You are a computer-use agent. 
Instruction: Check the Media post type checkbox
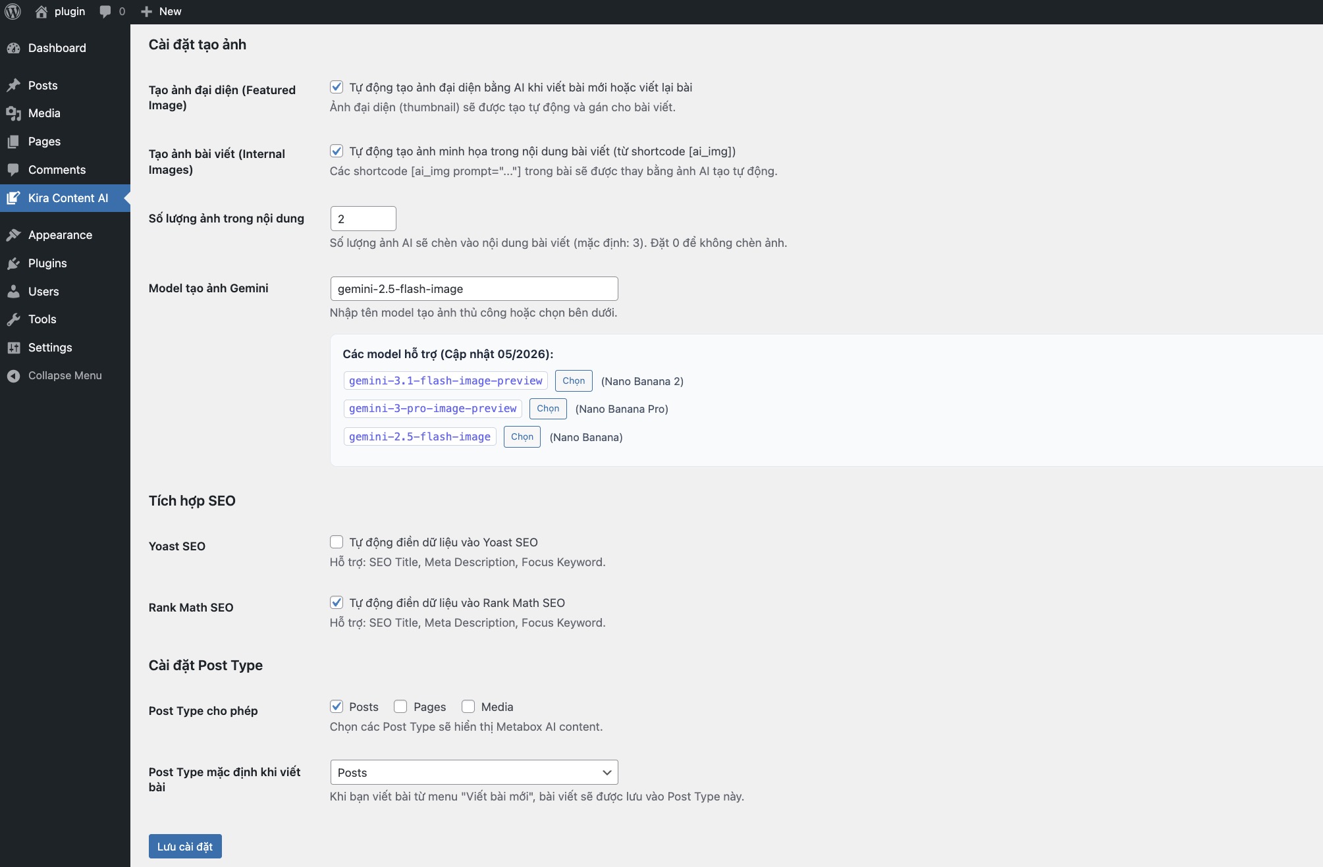(468, 706)
